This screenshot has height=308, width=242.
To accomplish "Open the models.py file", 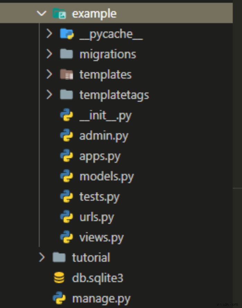I will click(x=106, y=176).
